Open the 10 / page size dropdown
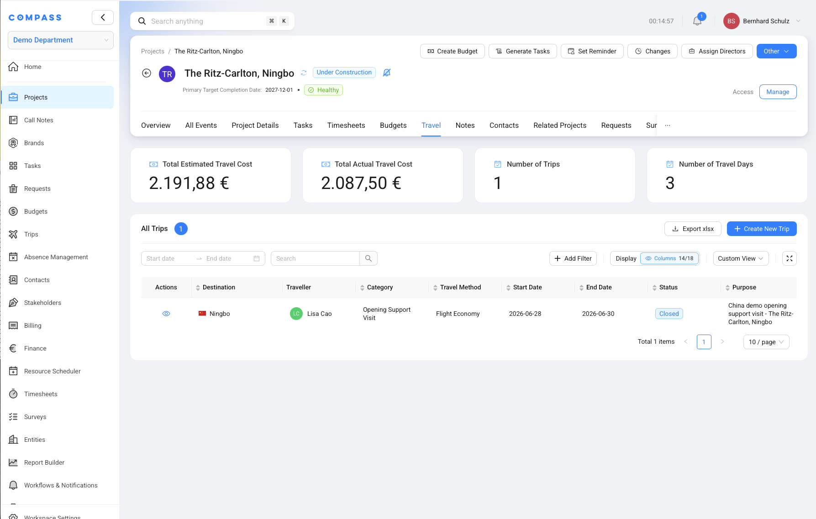 point(766,342)
